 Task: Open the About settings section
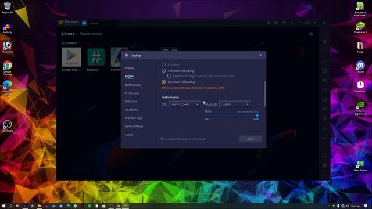128,135
